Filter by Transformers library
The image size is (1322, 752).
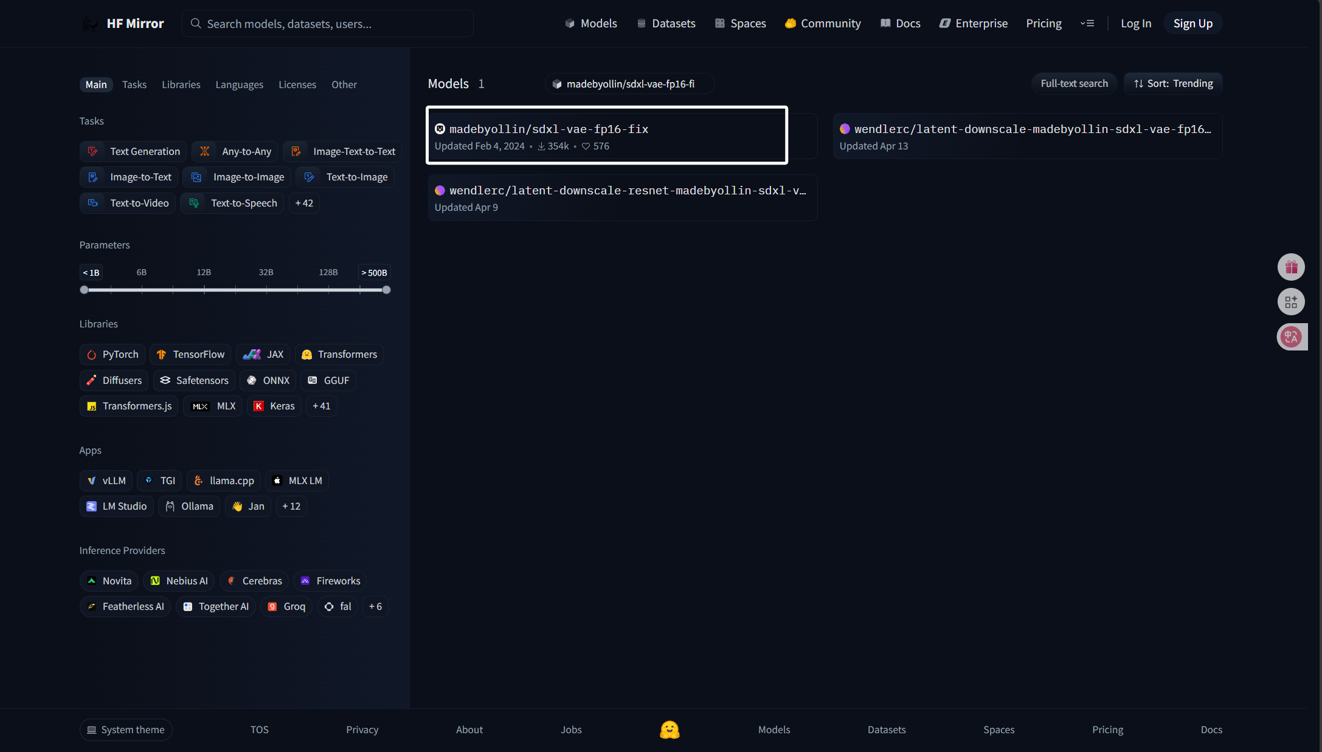click(x=339, y=354)
